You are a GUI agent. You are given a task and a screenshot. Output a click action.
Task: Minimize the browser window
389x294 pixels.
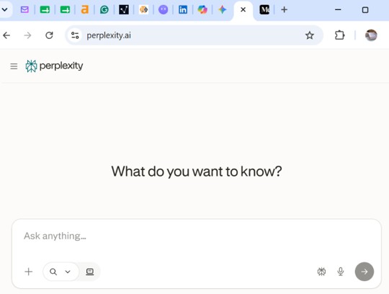click(338, 10)
